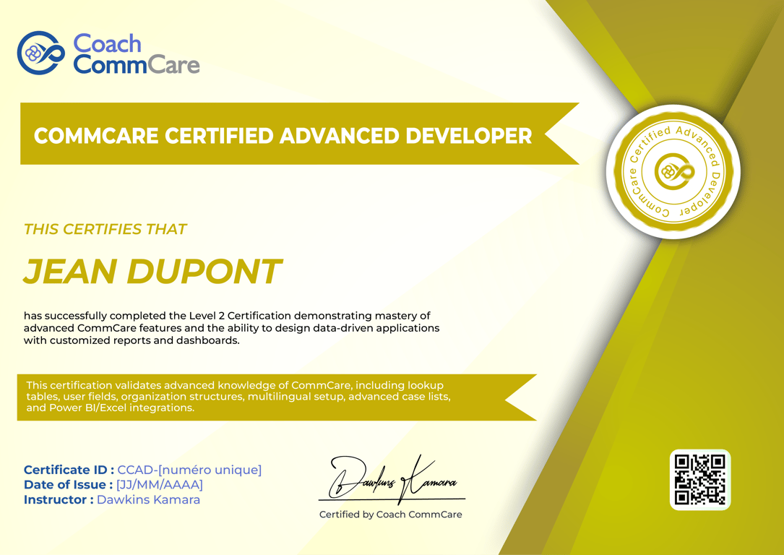Click the gold Certified Advanced Developer seal
This screenshot has width=784, height=555.
coord(673,171)
